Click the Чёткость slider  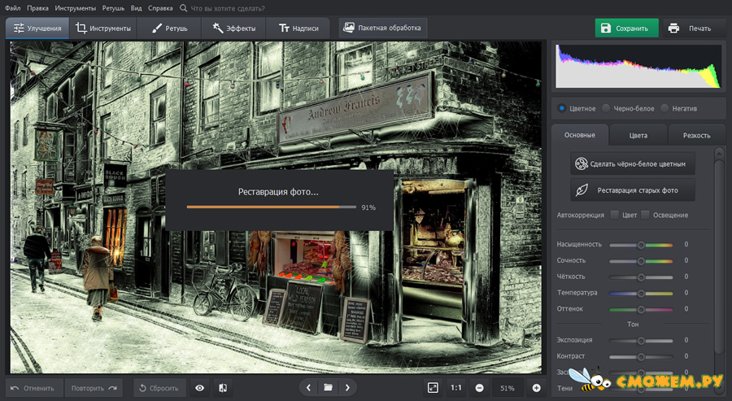click(x=641, y=277)
